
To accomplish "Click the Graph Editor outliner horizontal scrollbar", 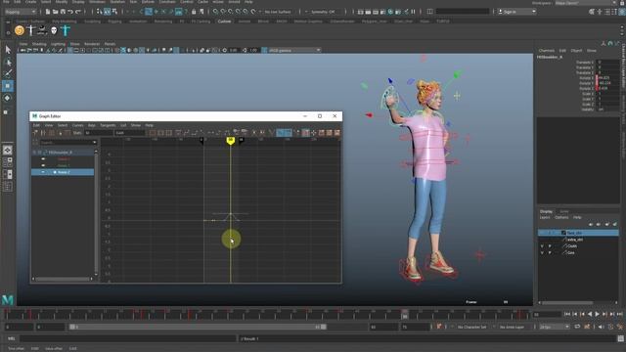I will (63, 279).
